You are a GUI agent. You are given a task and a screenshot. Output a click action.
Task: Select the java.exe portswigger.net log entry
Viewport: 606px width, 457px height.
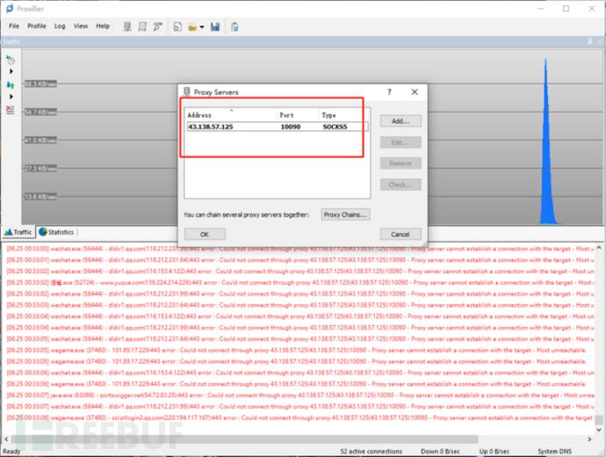coord(299,395)
